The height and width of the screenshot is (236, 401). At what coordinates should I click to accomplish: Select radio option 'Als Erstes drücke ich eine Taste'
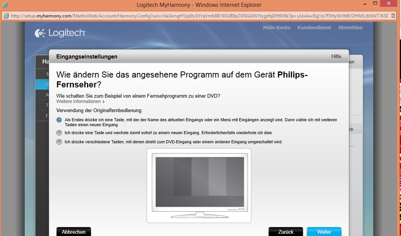click(59, 120)
